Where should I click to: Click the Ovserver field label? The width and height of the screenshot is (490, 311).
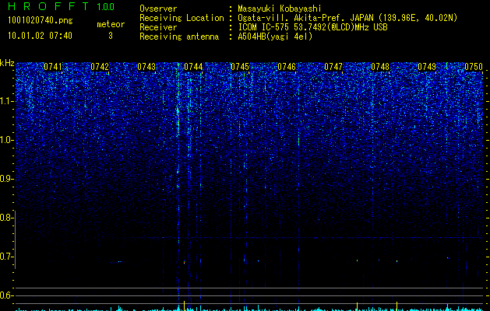(x=158, y=9)
